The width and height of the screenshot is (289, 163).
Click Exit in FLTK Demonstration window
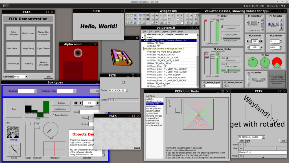49,77
